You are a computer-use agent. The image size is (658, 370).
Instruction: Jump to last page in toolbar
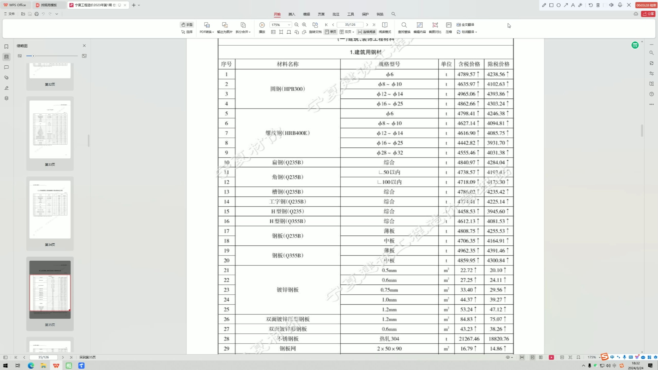click(x=374, y=25)
